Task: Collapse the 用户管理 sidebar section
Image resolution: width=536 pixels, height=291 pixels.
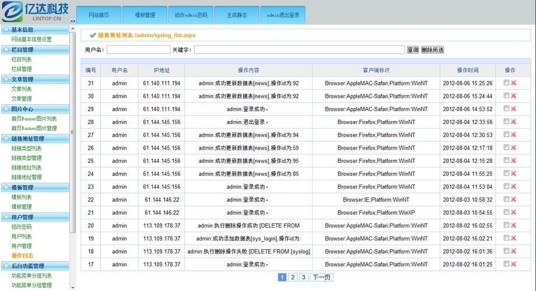Action: click(x=35, y=217)
